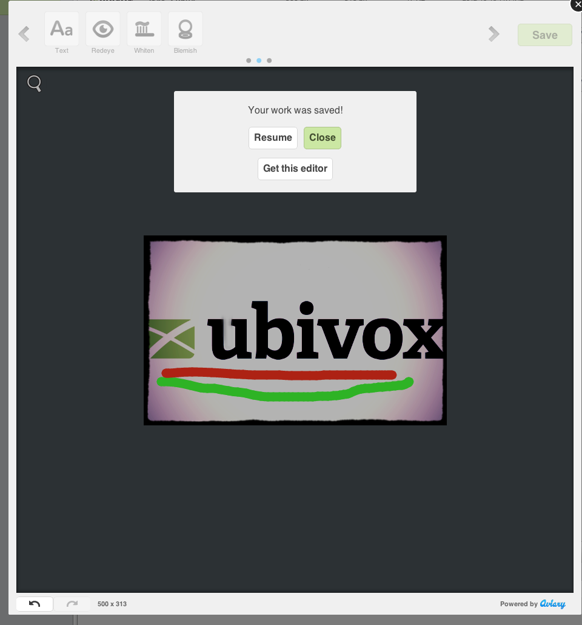Resume editing the image

click(x=273, y=138)
